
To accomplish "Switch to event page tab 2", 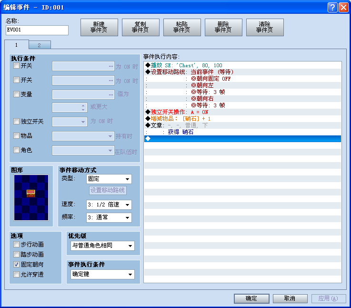I will pos(40,45).
